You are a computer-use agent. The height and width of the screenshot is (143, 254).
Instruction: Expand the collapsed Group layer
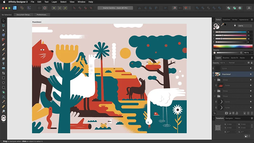tap(215, 91)
